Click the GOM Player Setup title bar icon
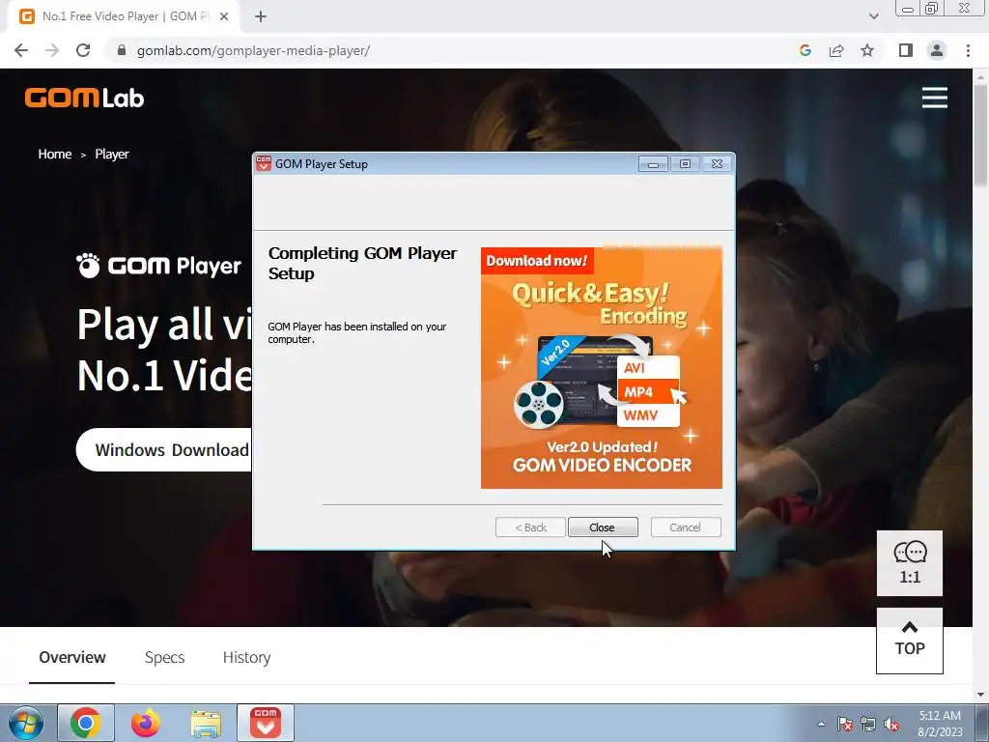 point(264,163)
